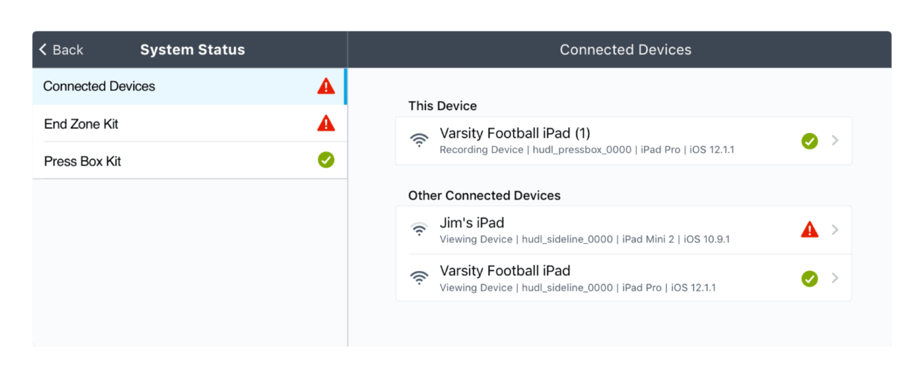Screen dimensions: 924x376
Task: Open Jim's iPad device entry
Action: [577, 230]
